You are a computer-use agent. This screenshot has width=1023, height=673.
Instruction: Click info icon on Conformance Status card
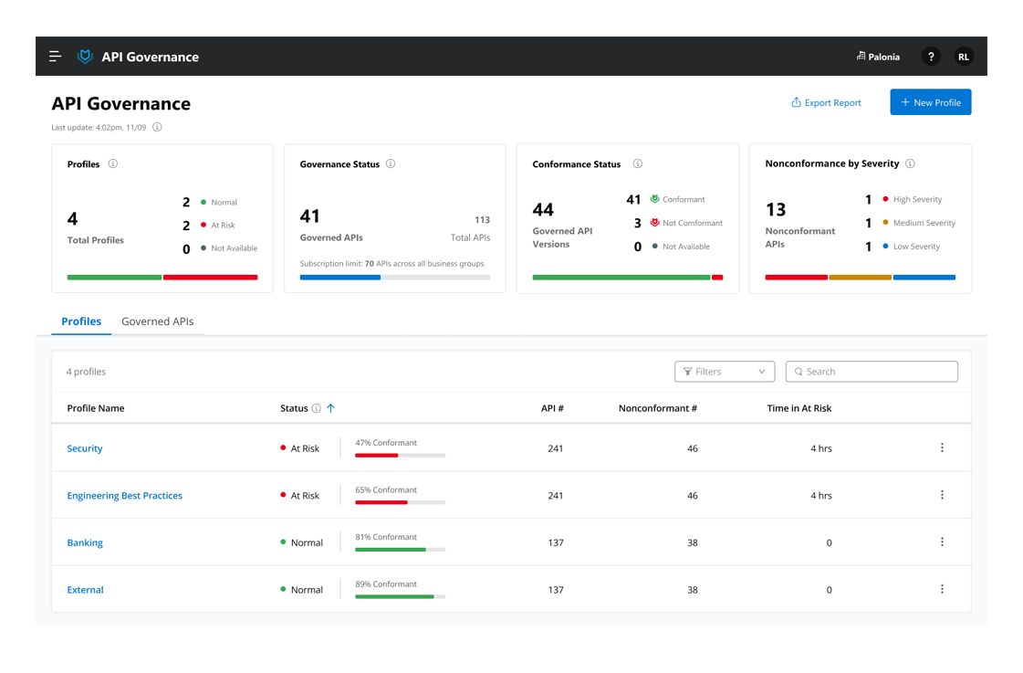pos(637,163)
